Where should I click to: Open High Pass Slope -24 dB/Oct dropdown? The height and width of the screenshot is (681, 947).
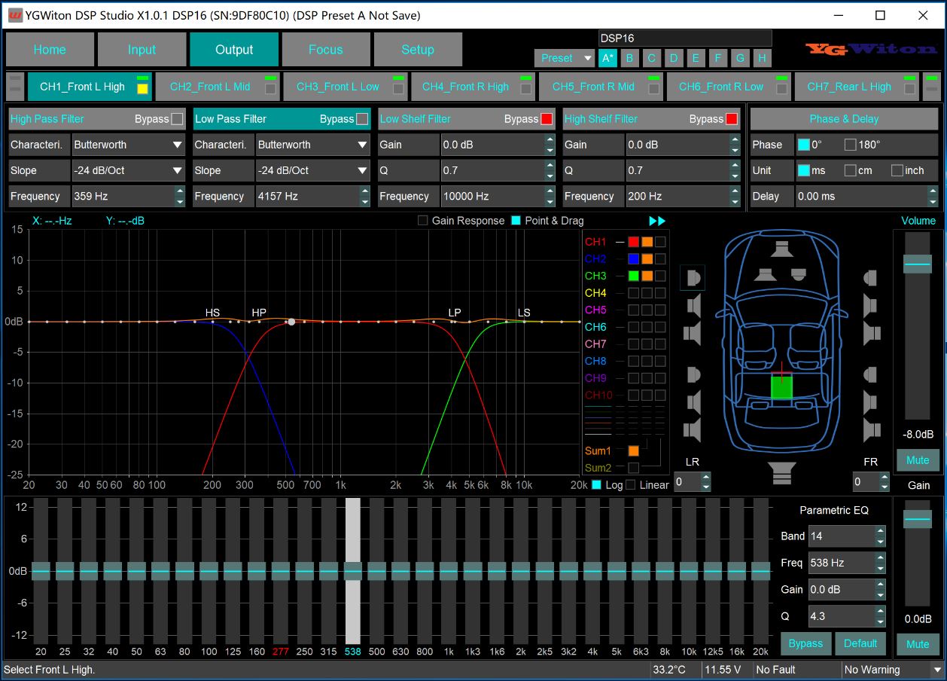(129, 170)
